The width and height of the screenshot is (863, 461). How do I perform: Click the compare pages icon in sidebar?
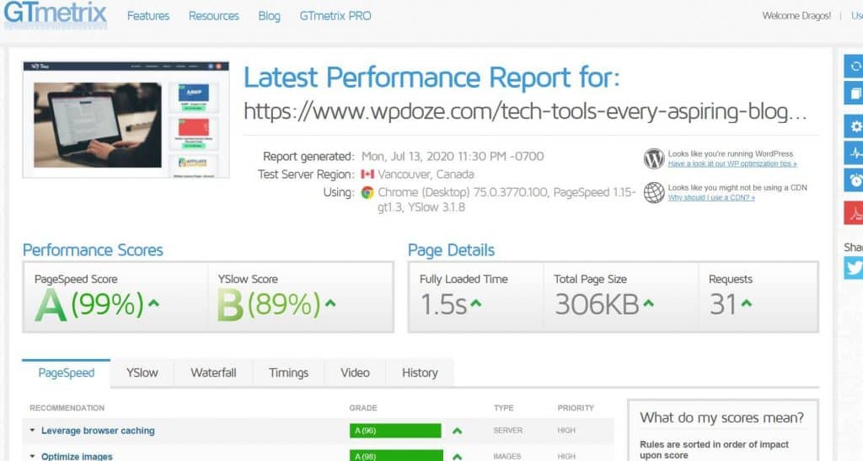tap(855, 93)
